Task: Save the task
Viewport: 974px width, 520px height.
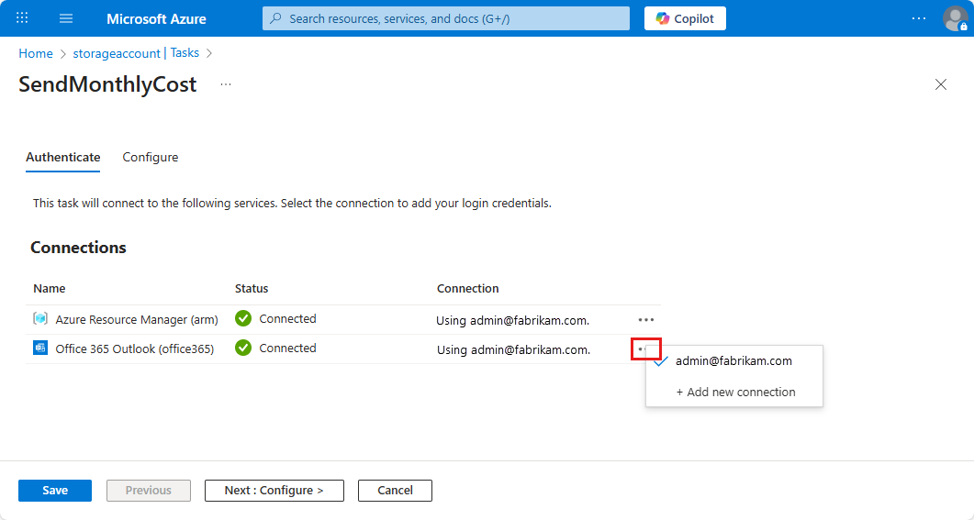Action: 55,491
